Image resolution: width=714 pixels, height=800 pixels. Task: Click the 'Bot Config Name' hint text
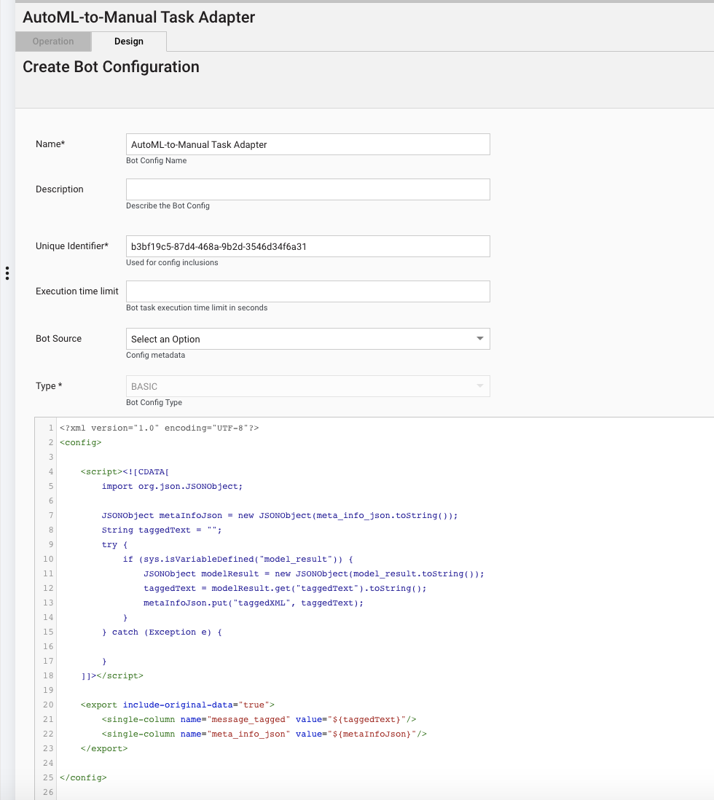[156, 161]
